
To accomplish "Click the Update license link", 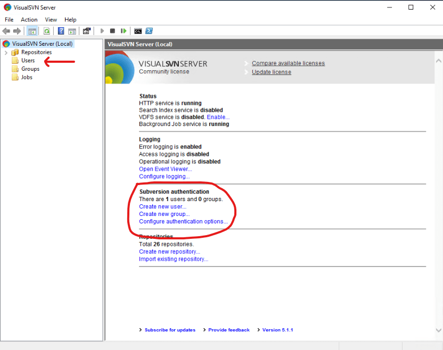I will click(272, 72).
